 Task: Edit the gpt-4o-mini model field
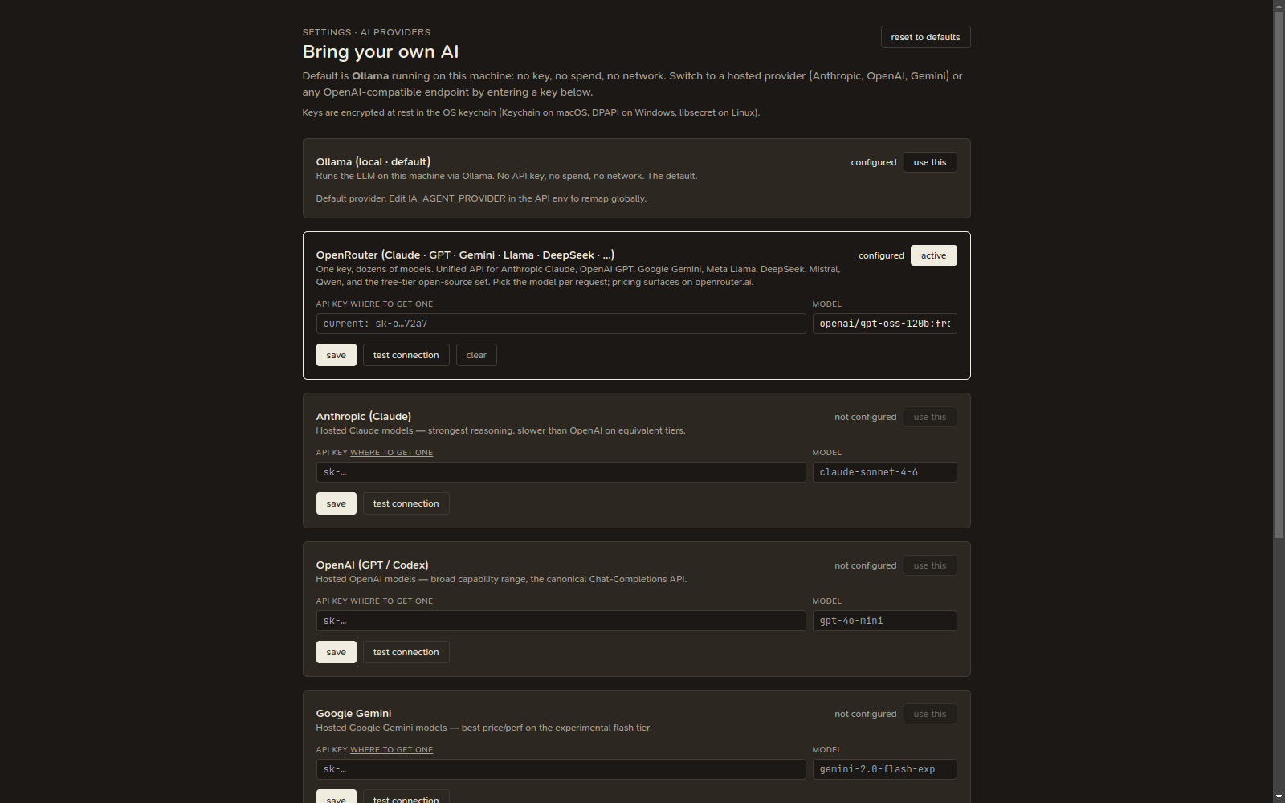coord(884,621)
